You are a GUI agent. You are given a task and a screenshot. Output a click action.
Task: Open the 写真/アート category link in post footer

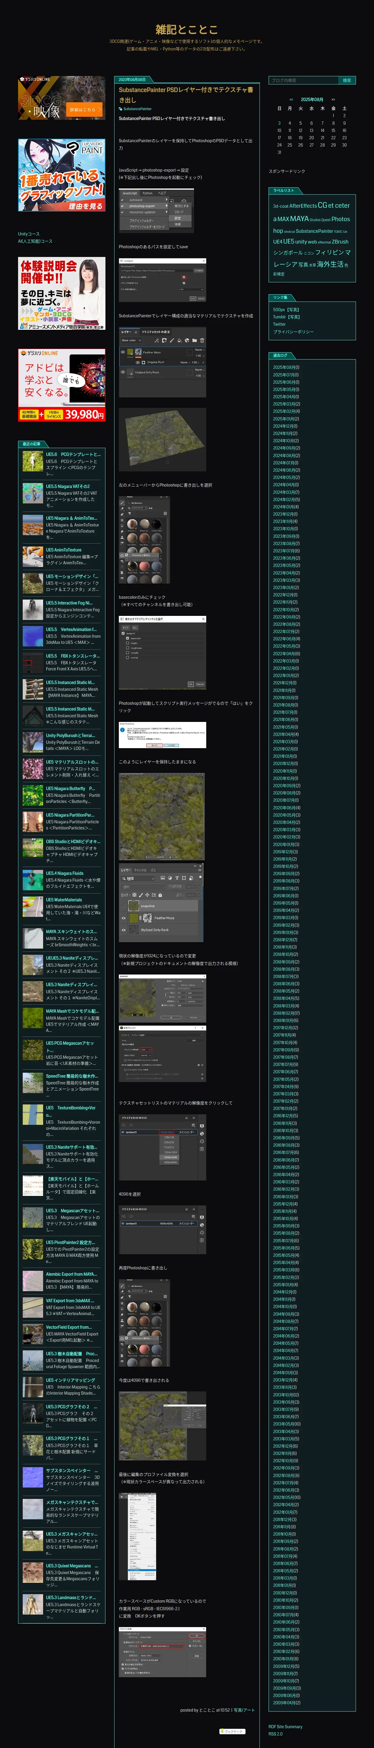244,1710
